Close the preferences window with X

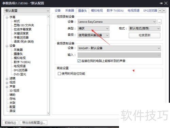click(x=166, y=3)
